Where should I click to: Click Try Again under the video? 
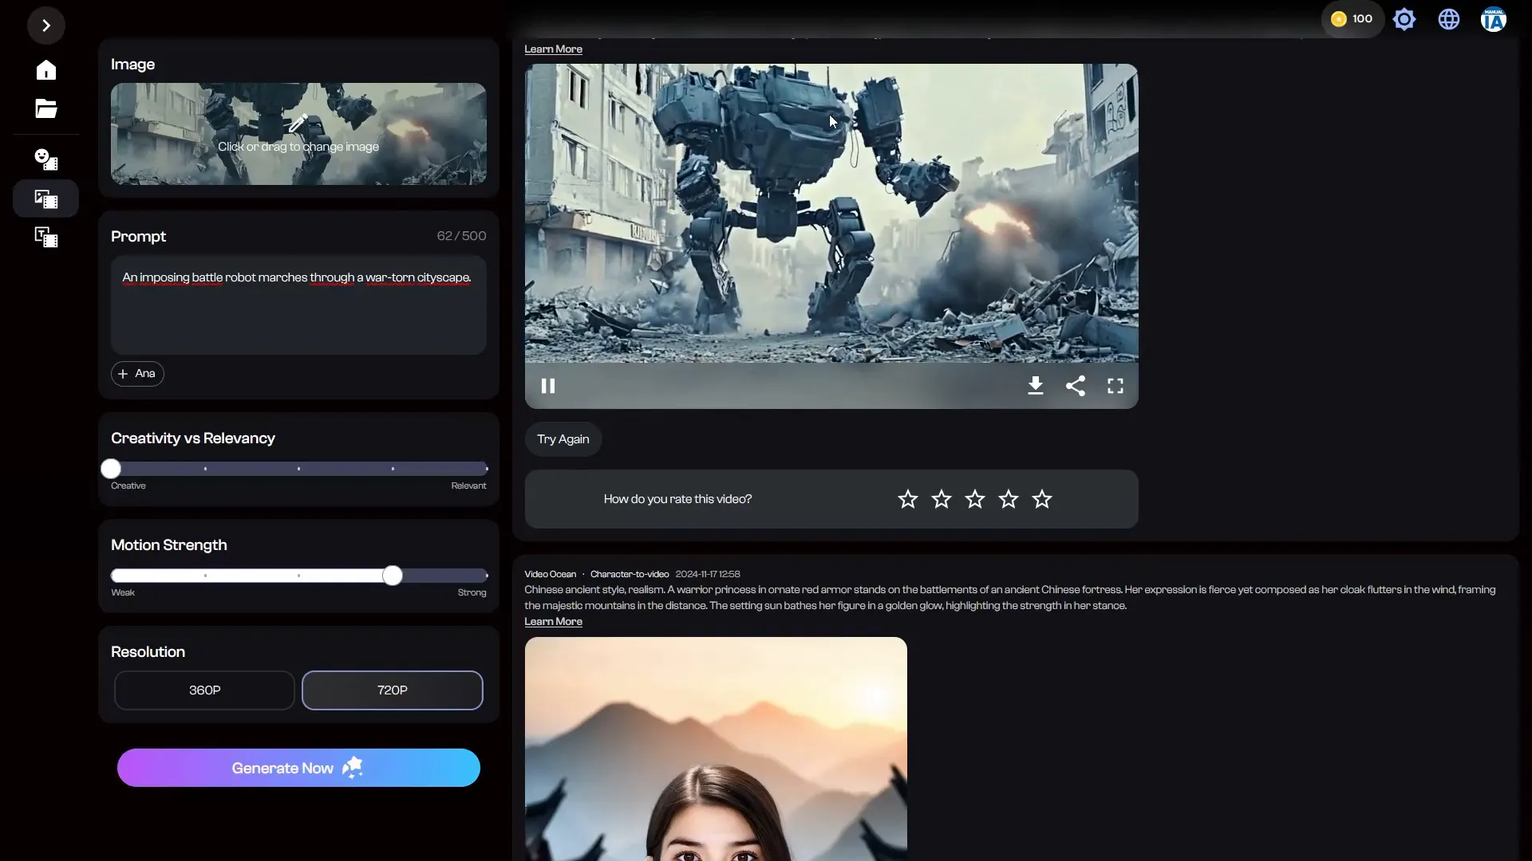click(x=563, y=439)
